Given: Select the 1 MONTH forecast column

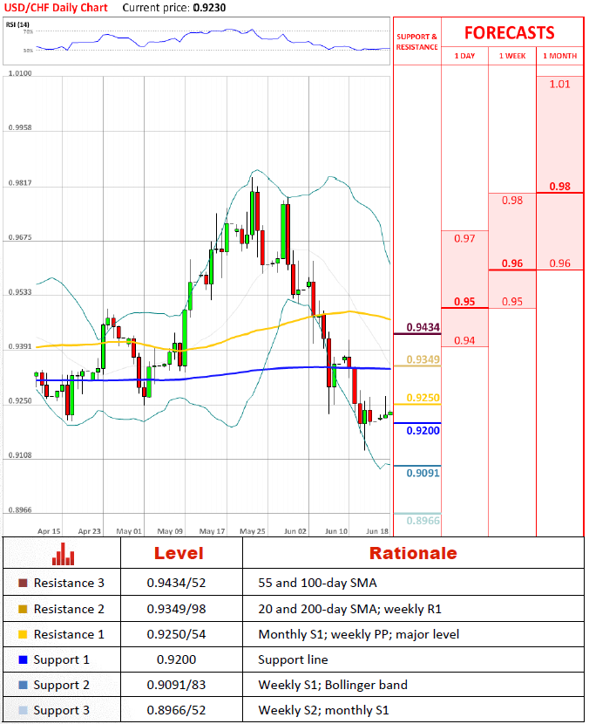Looking at the screenshot, I should pos(559,56).
